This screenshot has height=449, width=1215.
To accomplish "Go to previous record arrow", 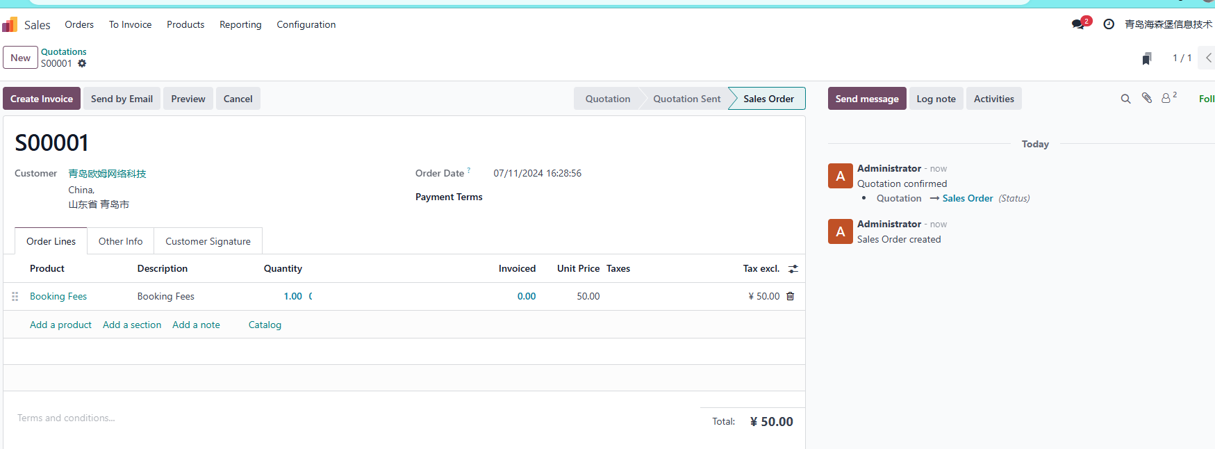I will pos(1208,58).
